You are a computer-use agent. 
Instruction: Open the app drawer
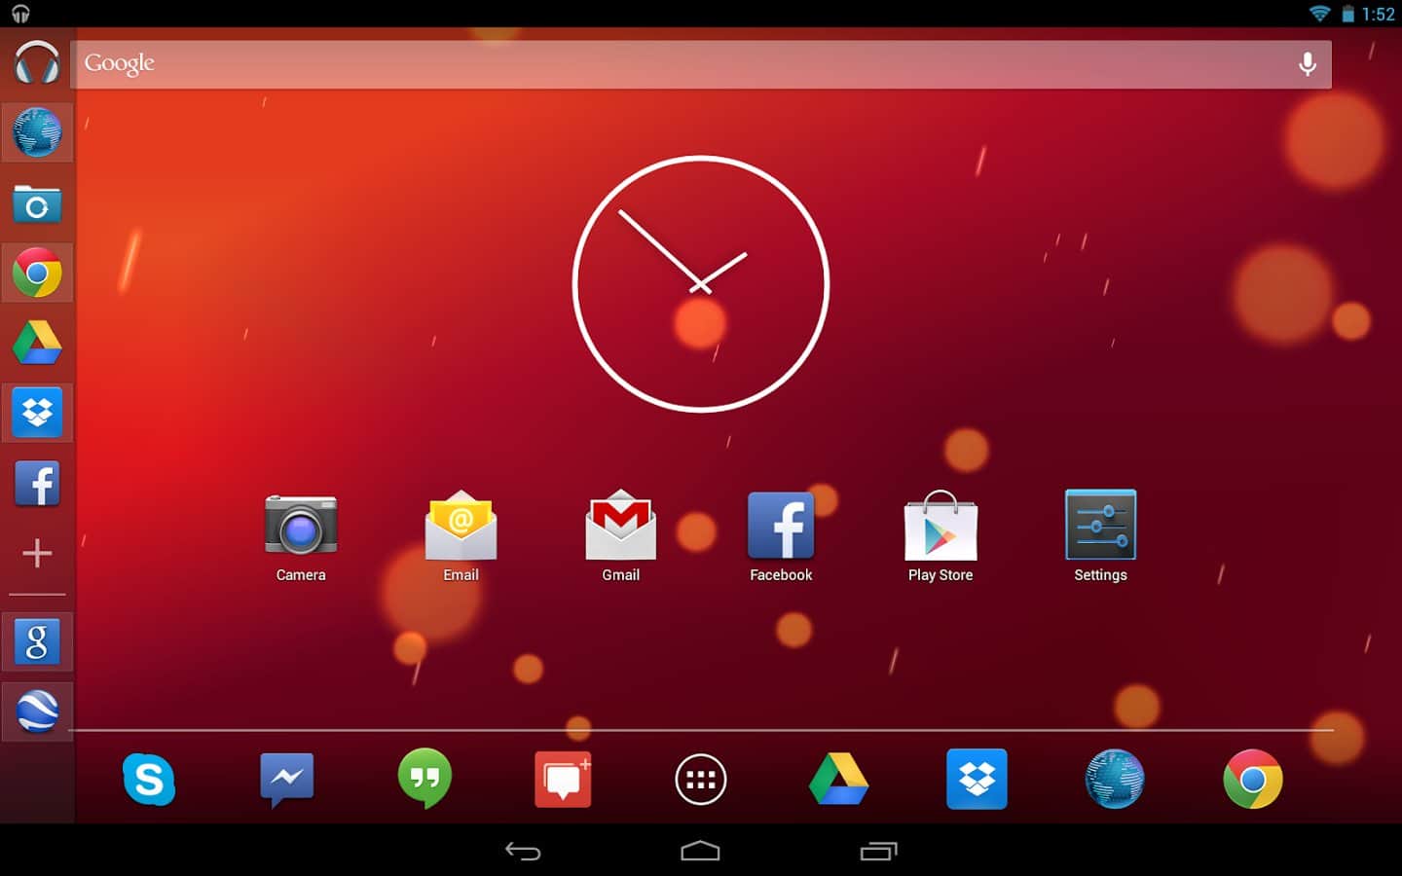coord(701,780)
